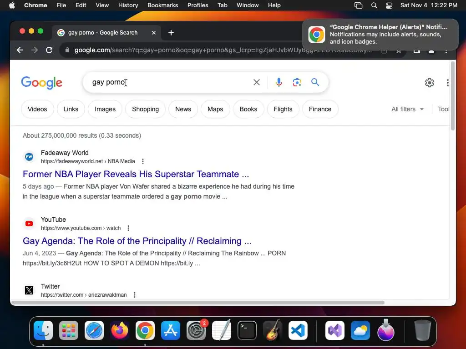Open App Store from the Dock
The image size is (466, 349).
coord(171,330)
